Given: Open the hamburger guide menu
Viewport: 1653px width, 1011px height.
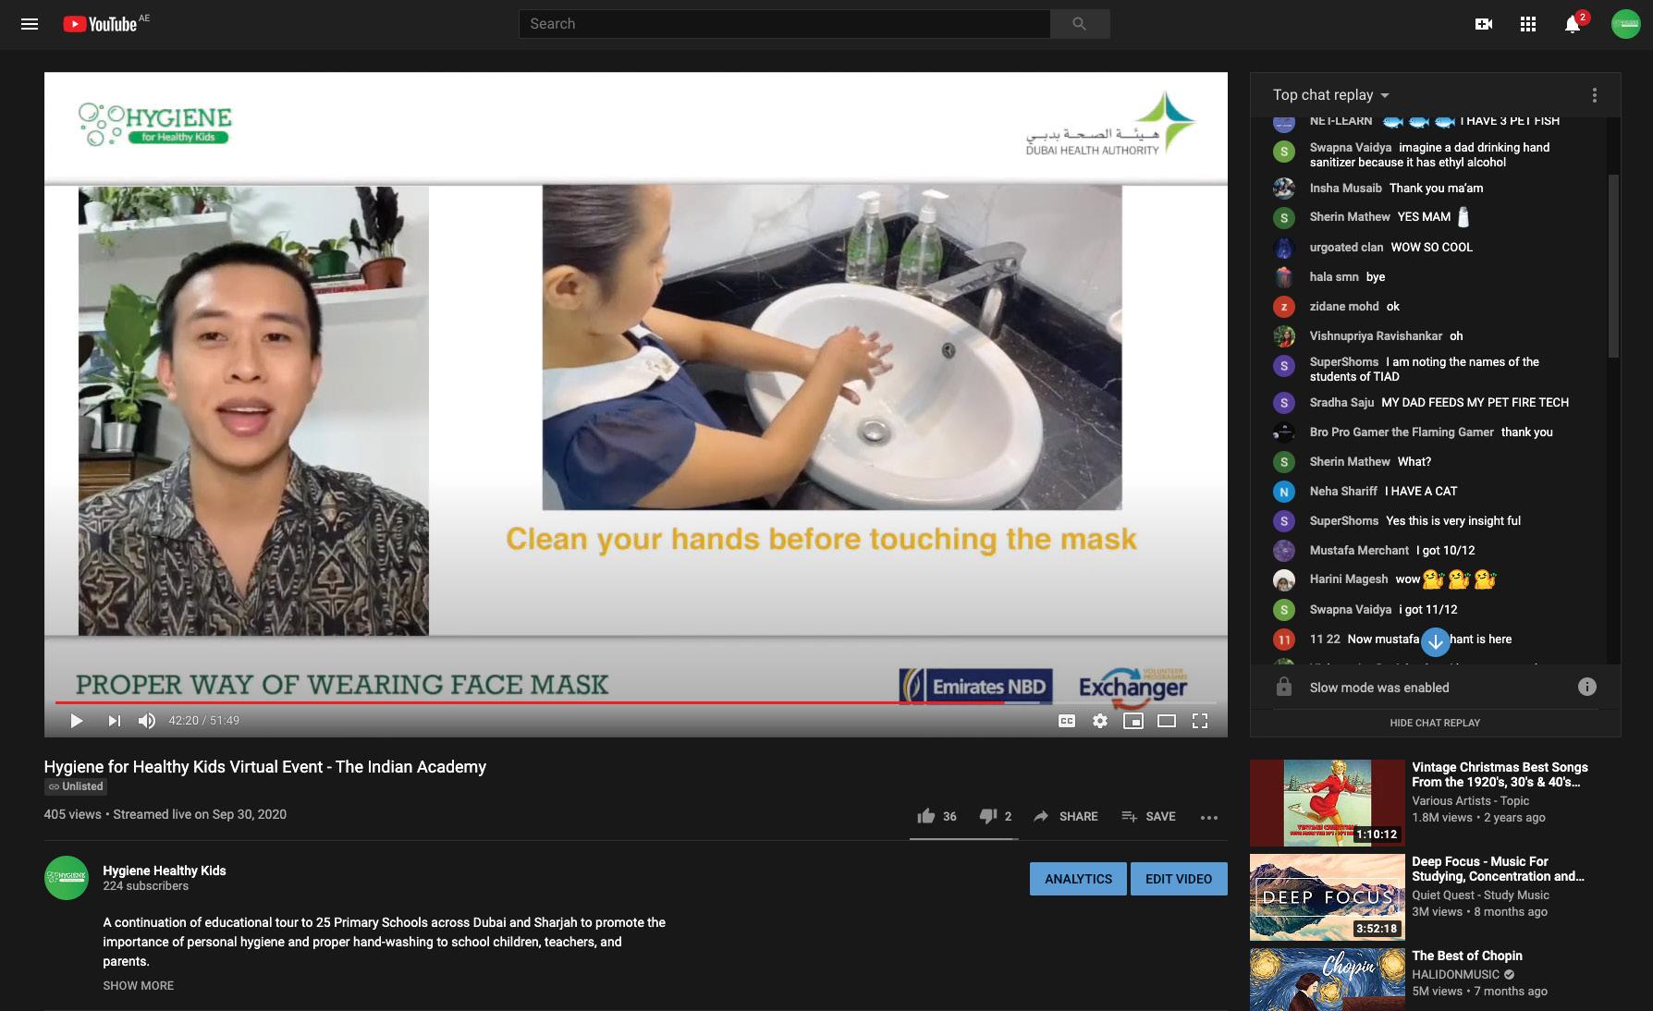Looking at the screenshot, I should point(30,24).
